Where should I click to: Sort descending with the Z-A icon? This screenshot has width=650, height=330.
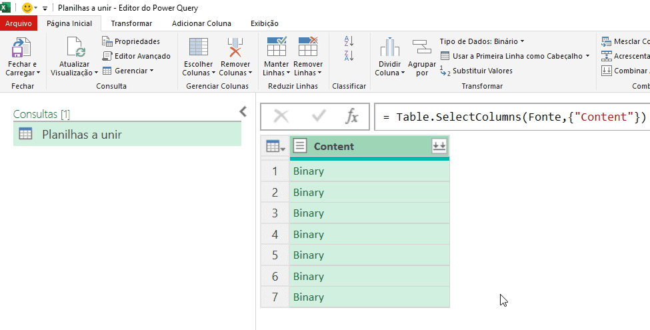[349, 55]
